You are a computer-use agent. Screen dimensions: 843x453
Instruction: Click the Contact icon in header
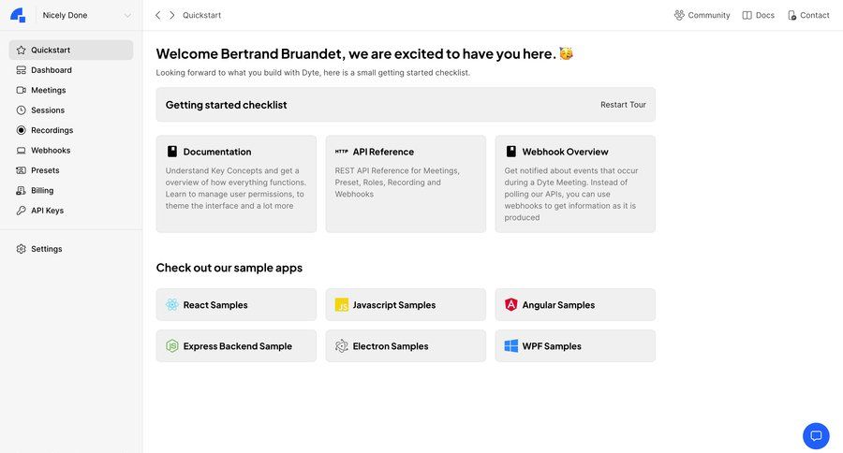(791, 15)
